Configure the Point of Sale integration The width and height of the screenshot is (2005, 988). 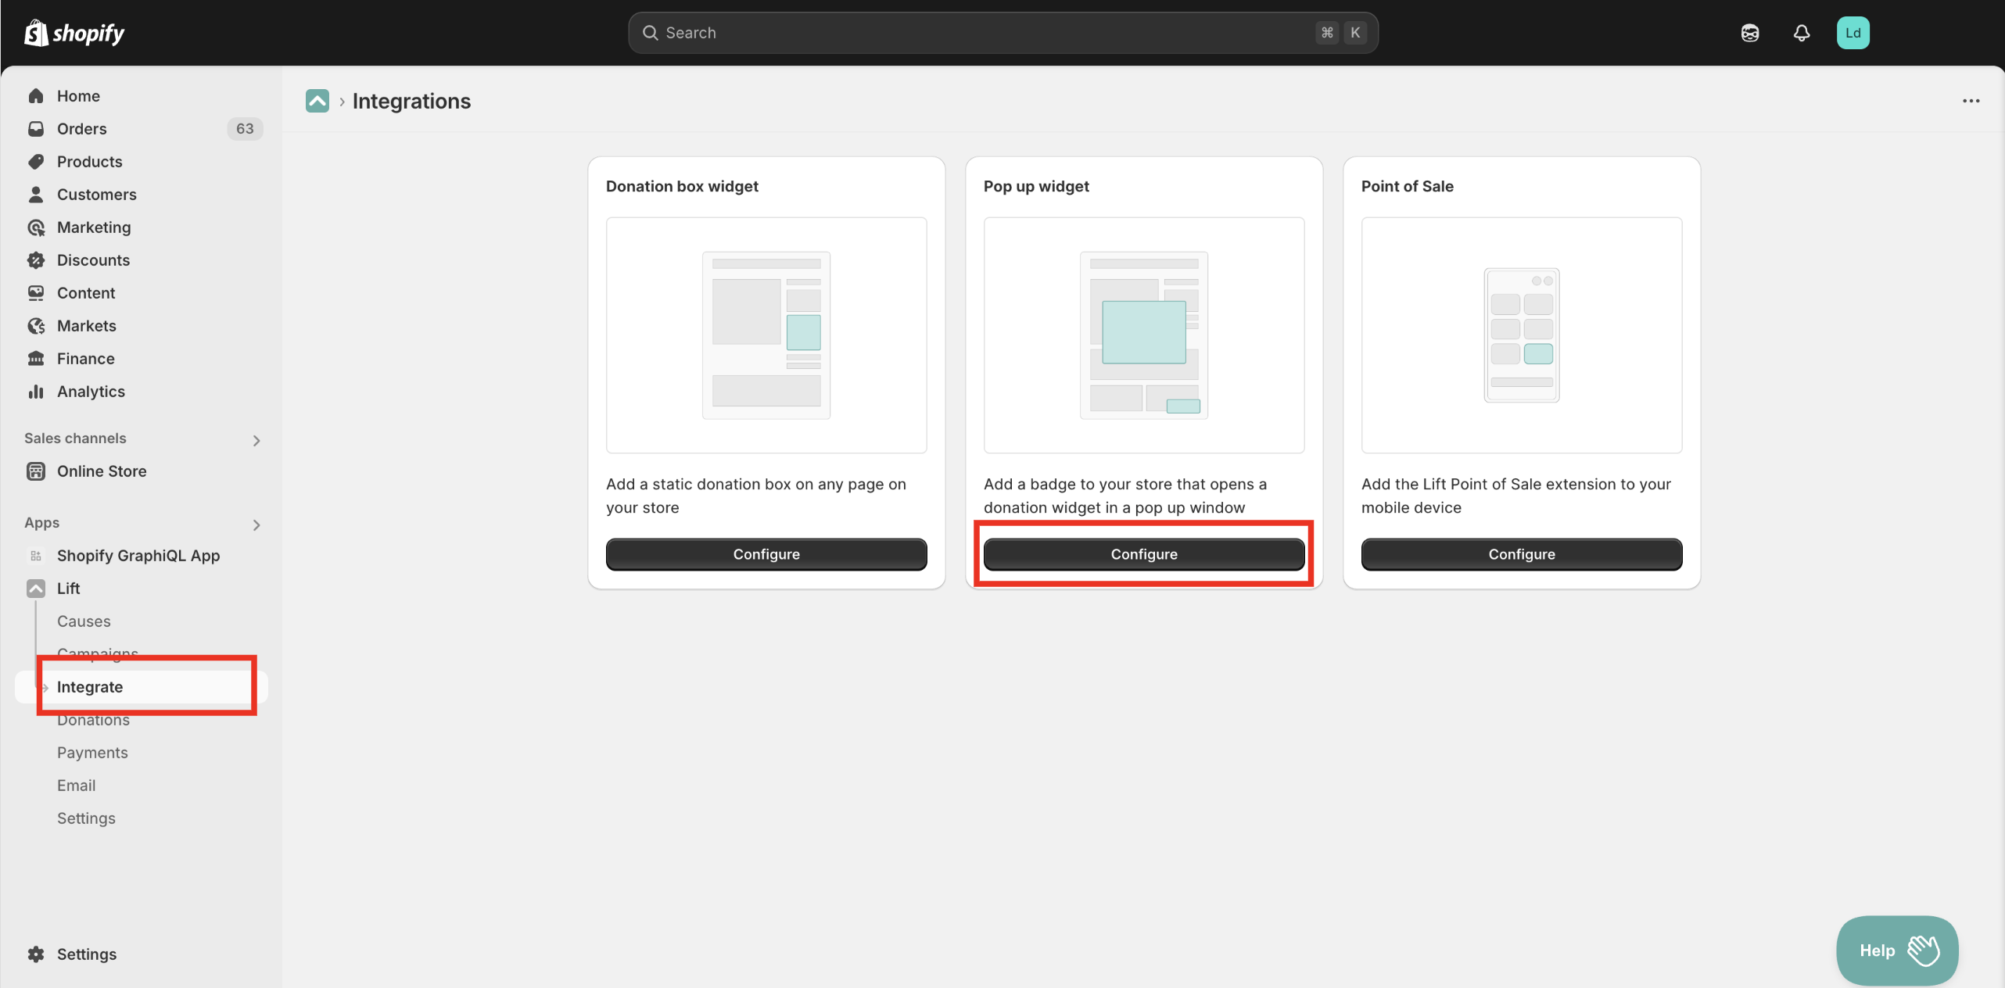pyautogui.click(x=1521, y=554)
